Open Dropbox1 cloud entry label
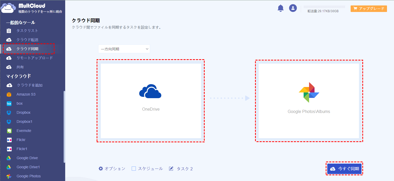Viewport: 394px width, 181px height. pos(24,122)
